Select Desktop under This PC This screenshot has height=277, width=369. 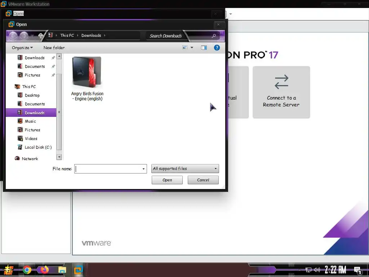point(32,95)
